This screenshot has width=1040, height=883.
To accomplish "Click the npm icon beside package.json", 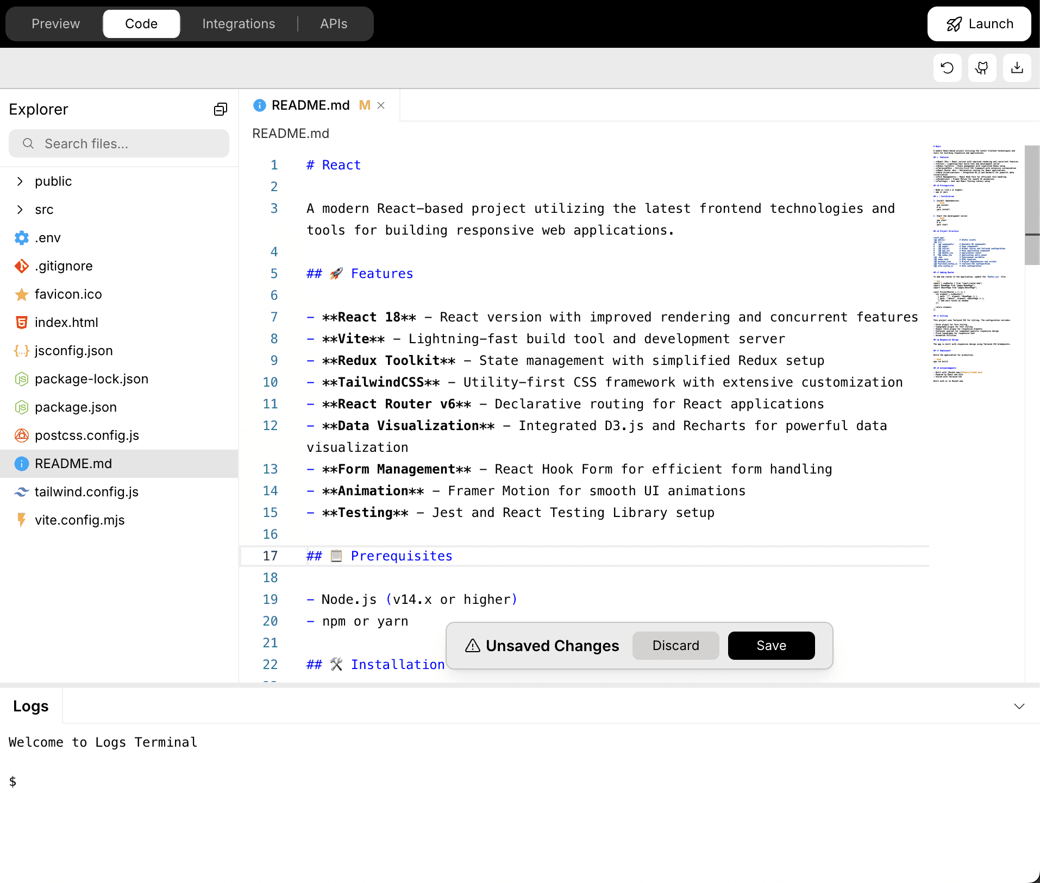I will pos(21,407).
